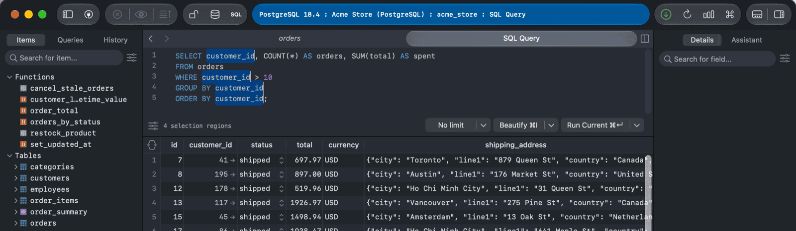Click the circled X discard changes icon
This screenshot has height=231, width=796.
117,14
